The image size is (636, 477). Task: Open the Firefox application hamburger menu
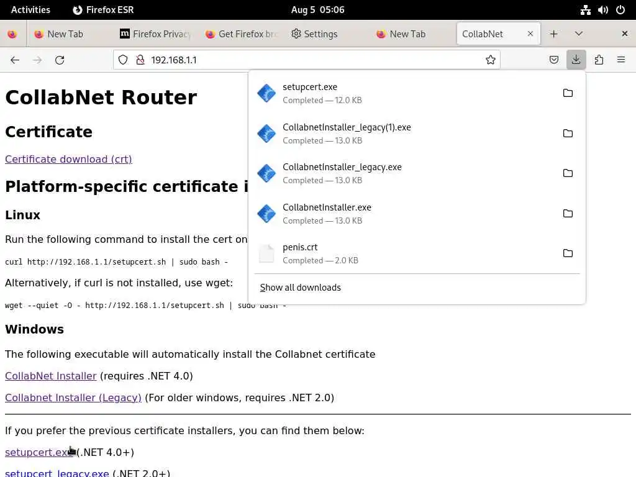click(621, 60)
